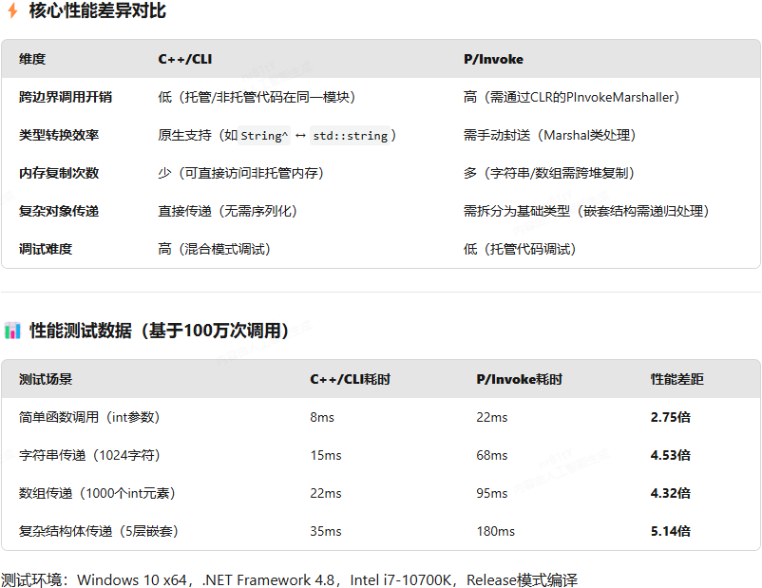This screenshot has width=762, height=588.
Task: Click the 22ms value in C++/CLI耗时 column
Action: pyautogui.click(x=326, y=493)
